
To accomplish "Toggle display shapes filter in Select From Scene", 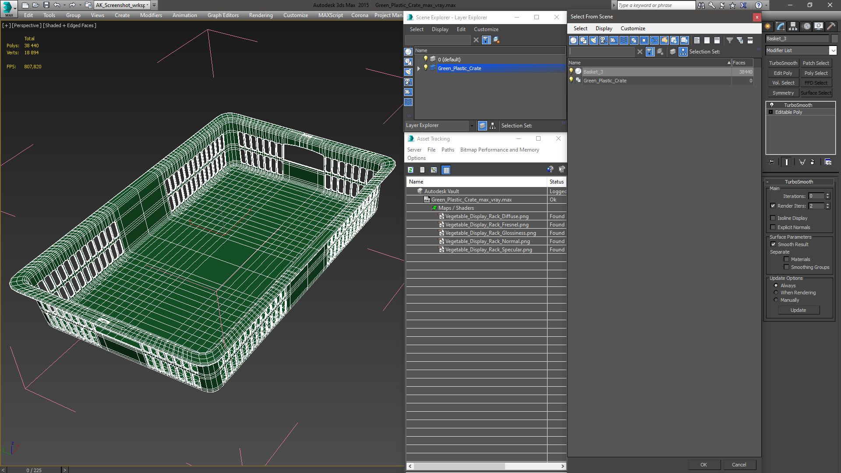I will point(583,40).
